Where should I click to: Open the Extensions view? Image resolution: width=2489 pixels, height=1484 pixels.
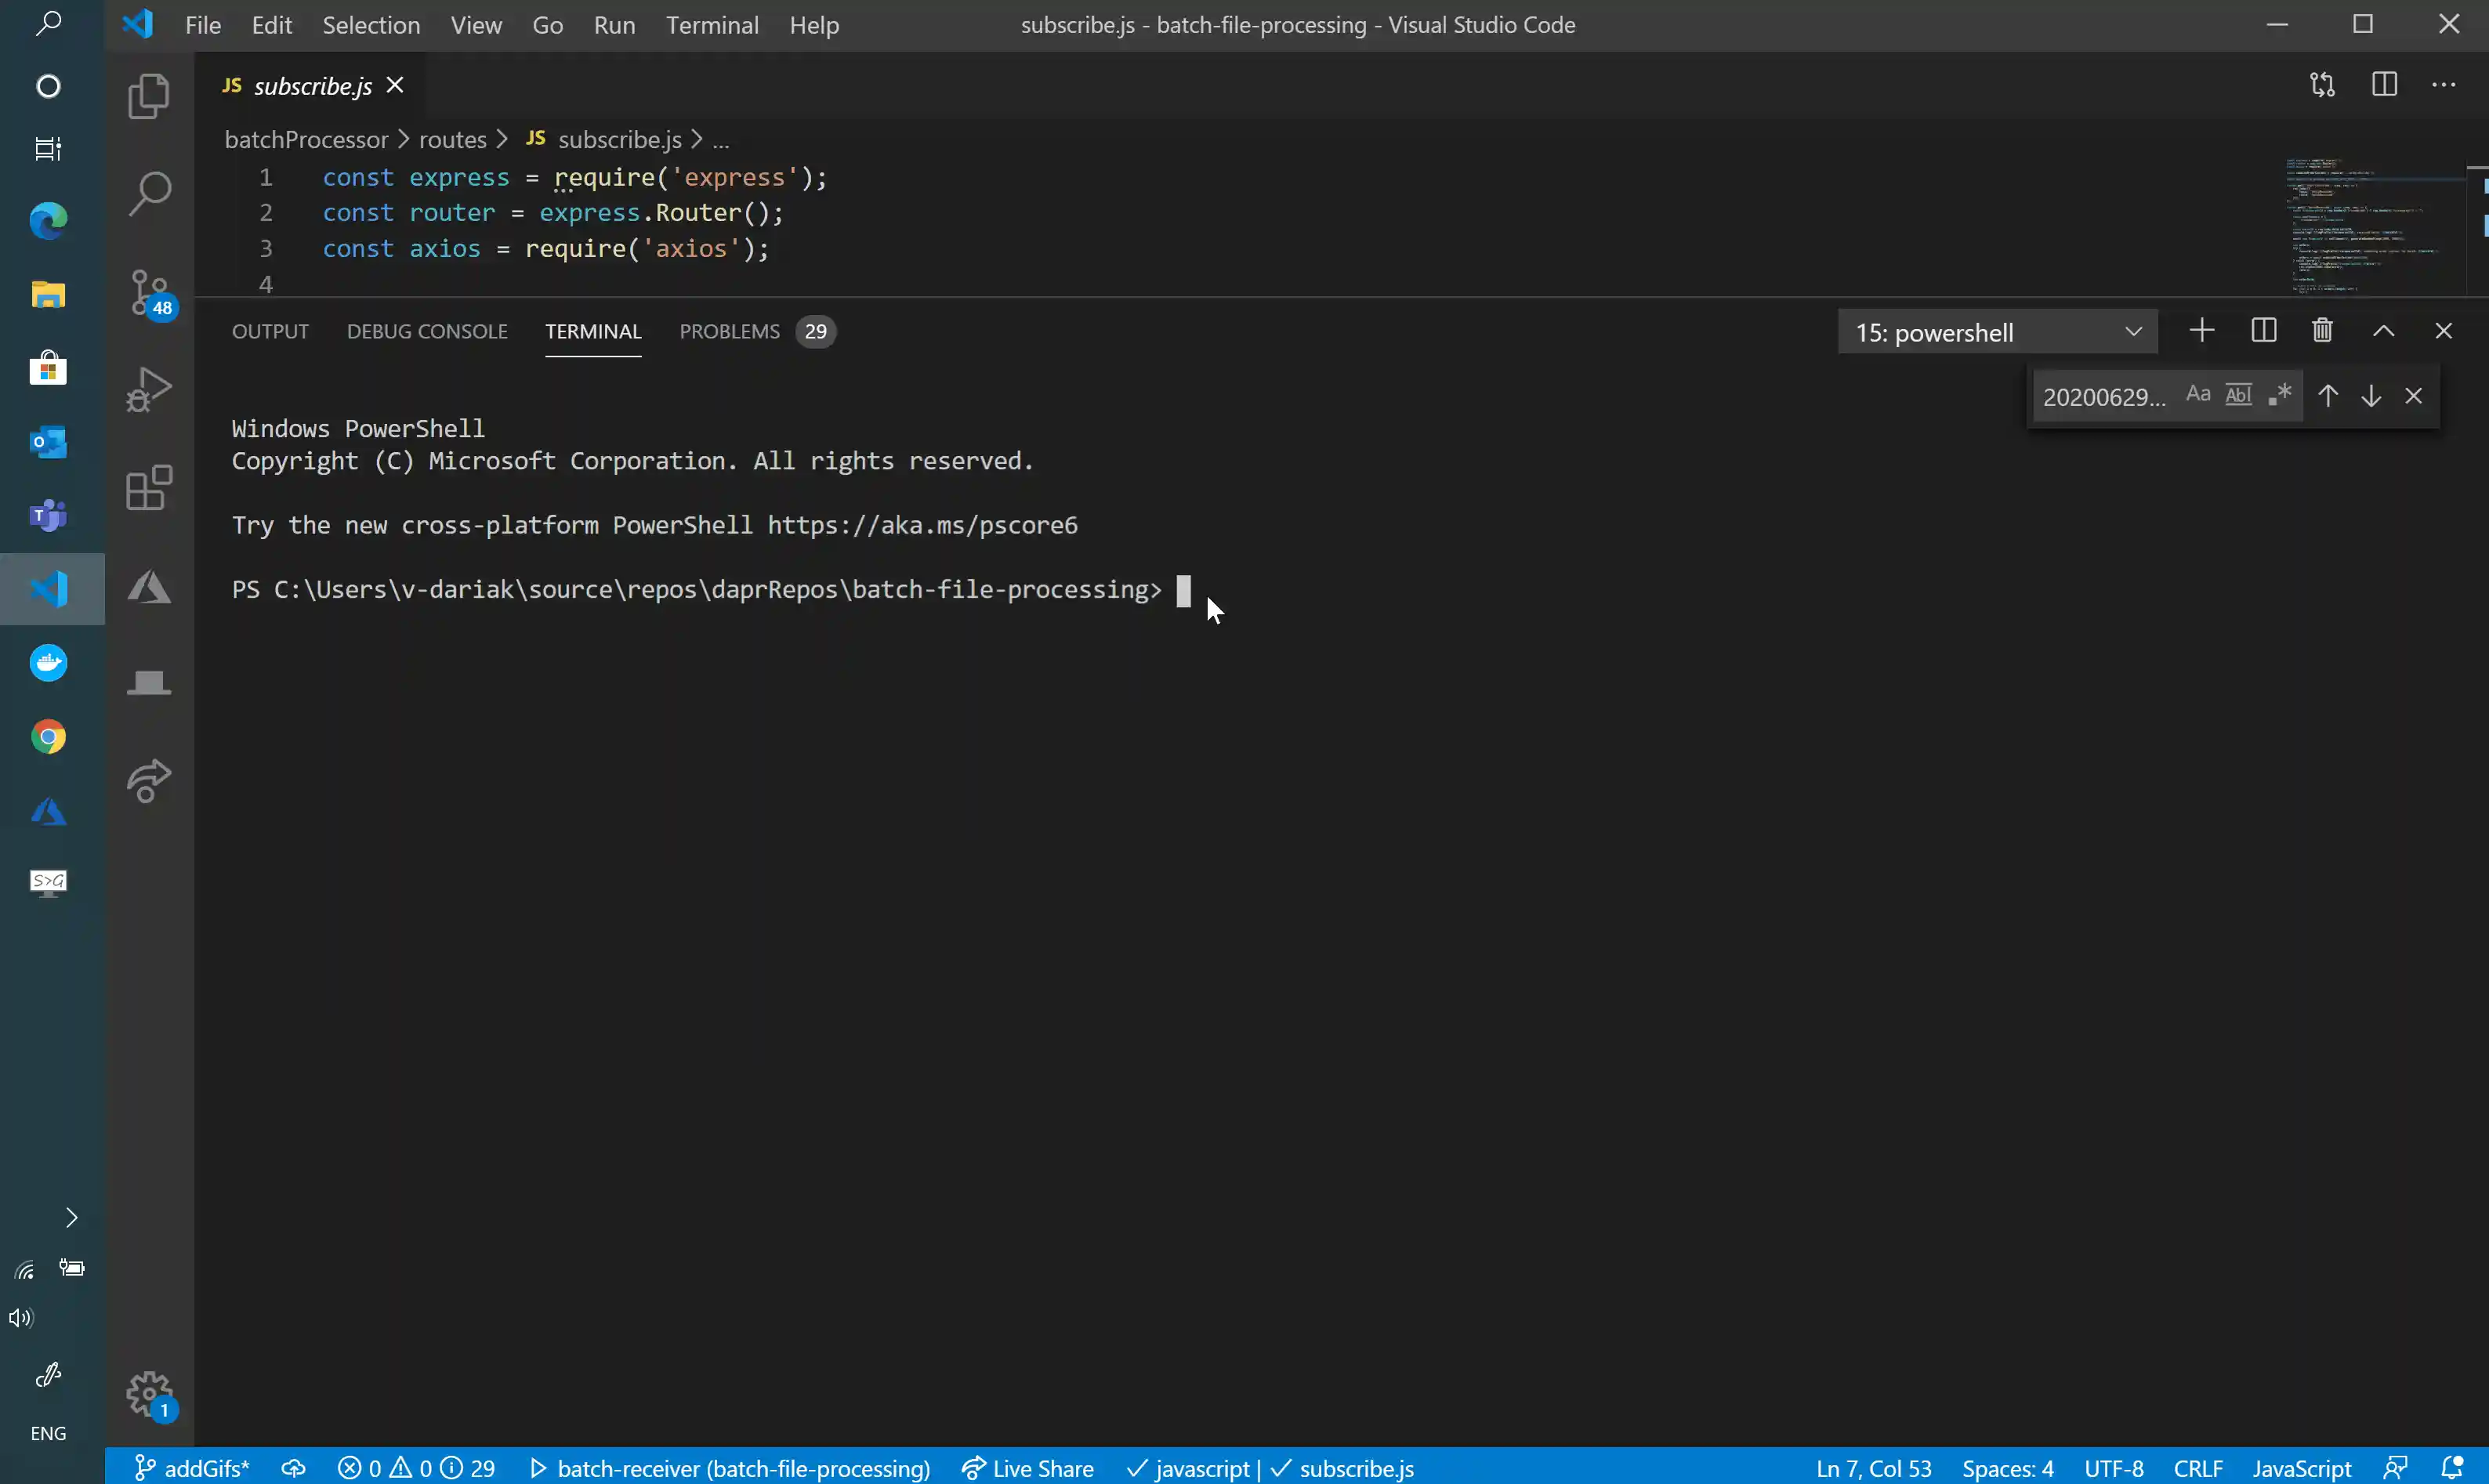(x=149, y=488)
